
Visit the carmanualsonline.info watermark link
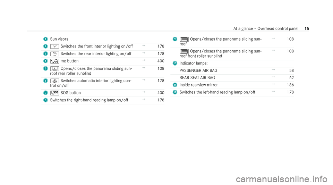282,179
